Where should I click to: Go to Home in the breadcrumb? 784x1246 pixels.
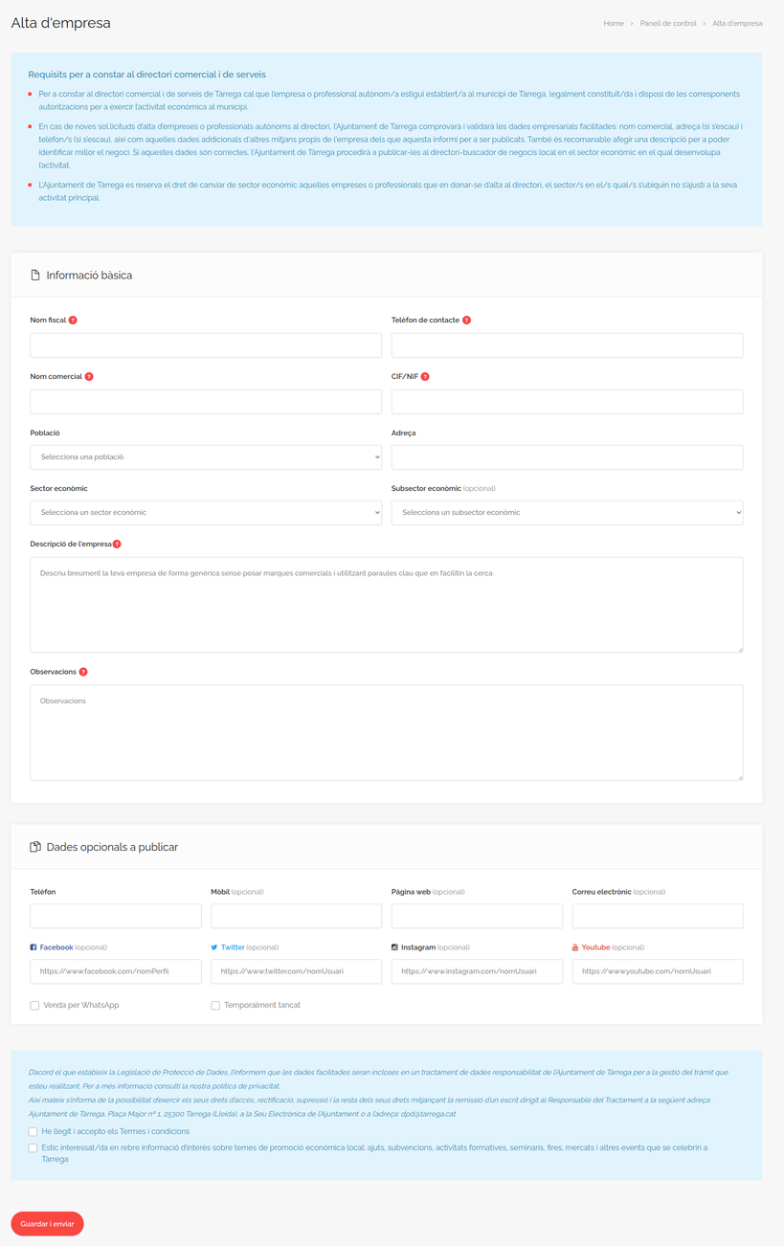[x=614, y=23]
